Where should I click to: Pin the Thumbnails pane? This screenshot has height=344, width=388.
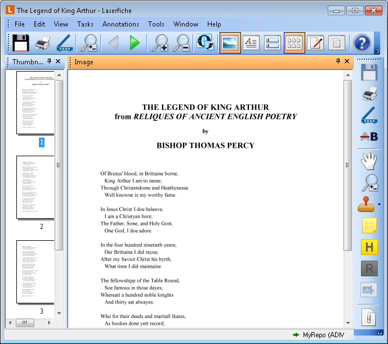tap(49, 61)
